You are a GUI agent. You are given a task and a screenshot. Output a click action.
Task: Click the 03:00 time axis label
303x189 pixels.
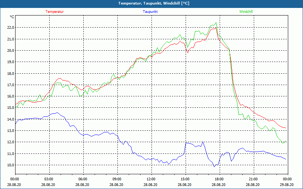click(48, 179)
